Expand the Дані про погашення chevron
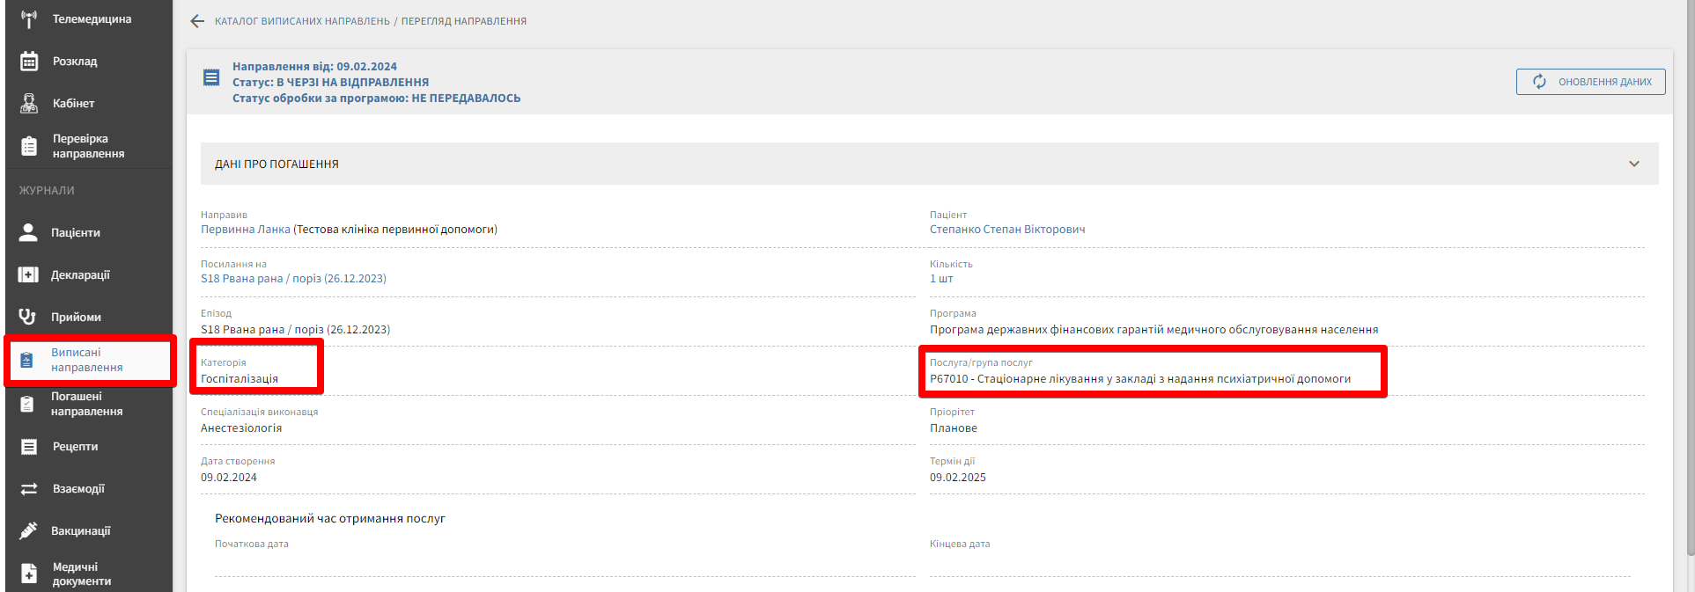 (x=1633, y=164)
